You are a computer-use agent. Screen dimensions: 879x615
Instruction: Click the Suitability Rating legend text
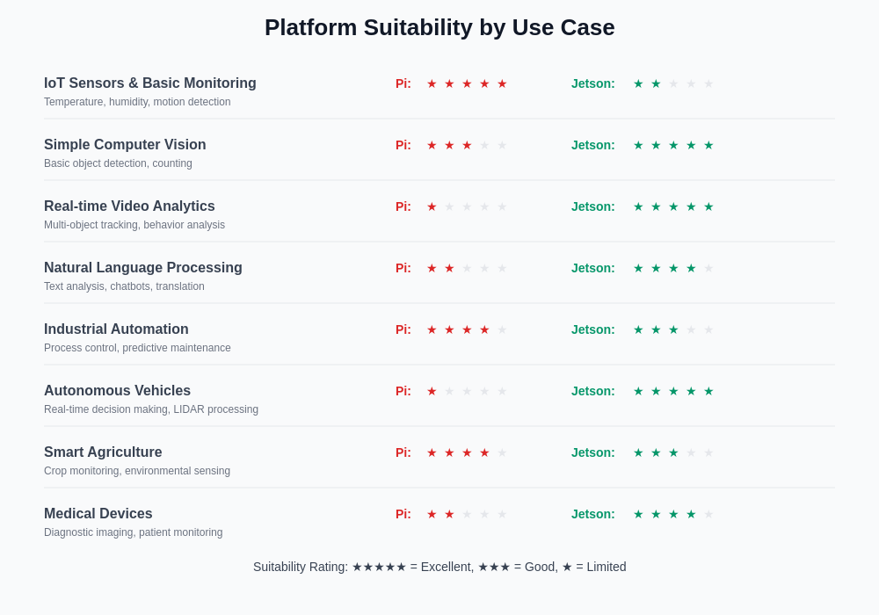439,567
